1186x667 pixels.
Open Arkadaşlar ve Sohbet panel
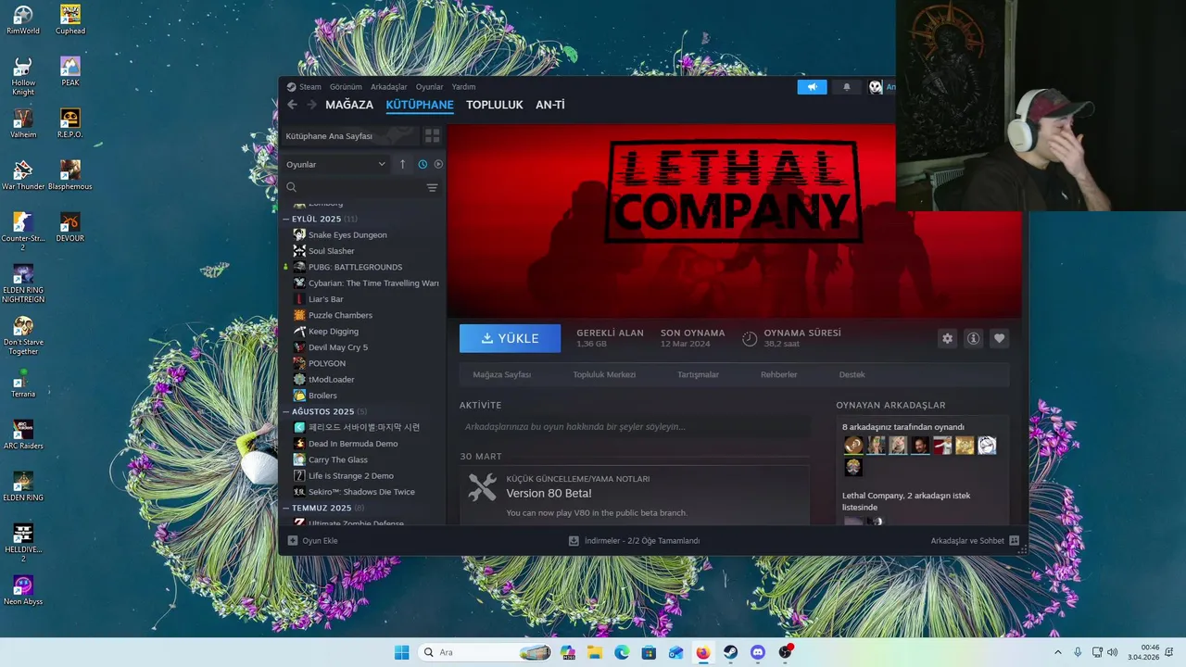975,540
